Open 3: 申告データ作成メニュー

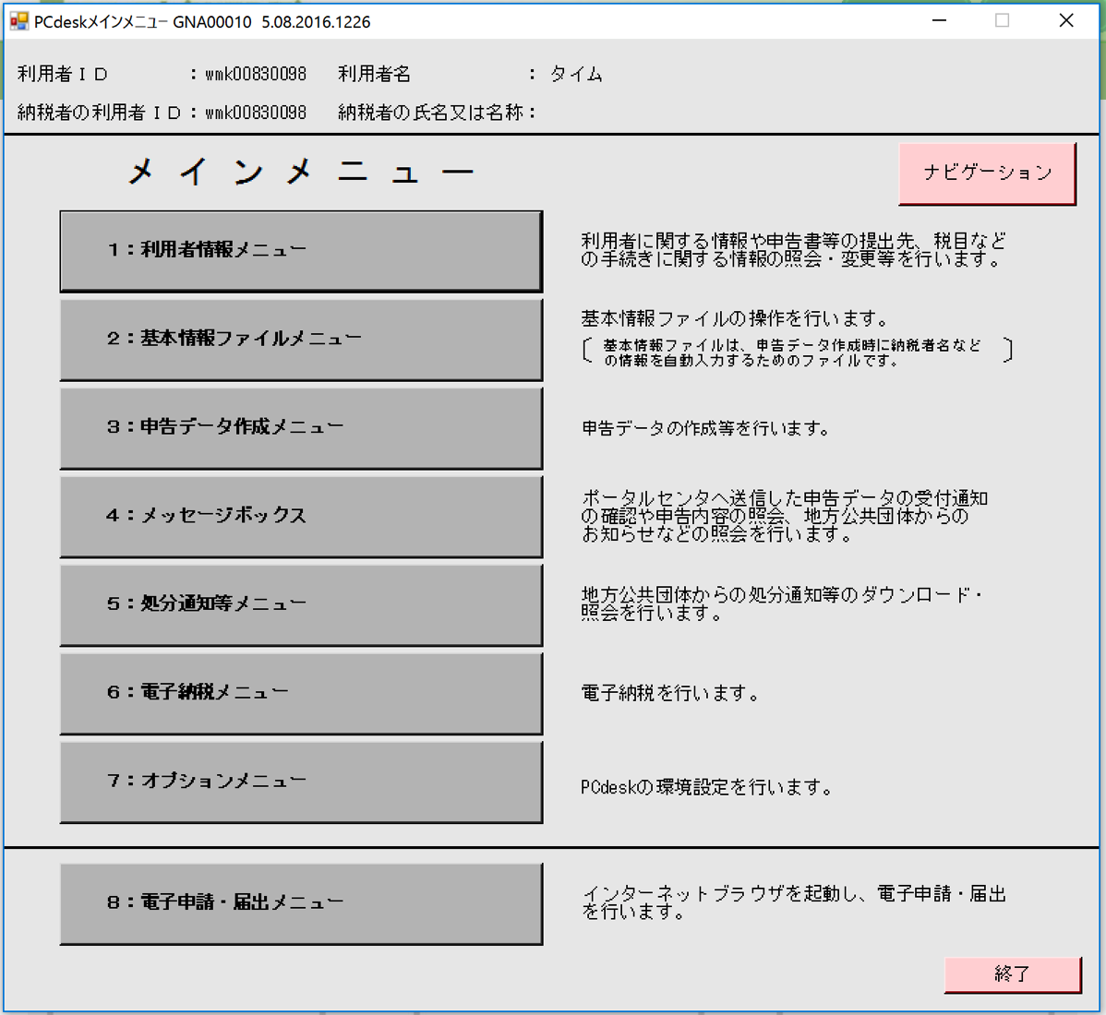tap(301, 428)
